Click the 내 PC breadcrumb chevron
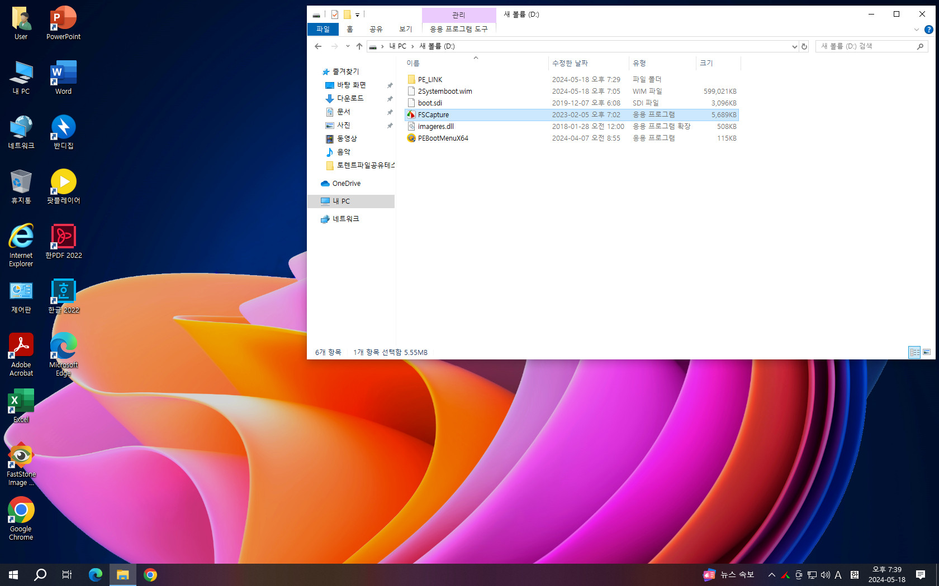The height and width of the screenshot is (586, 939). tap(412, 46)
